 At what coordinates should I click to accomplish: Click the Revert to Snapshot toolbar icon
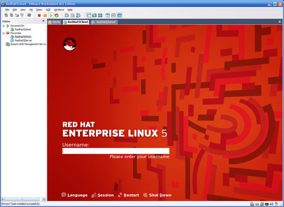72,16
